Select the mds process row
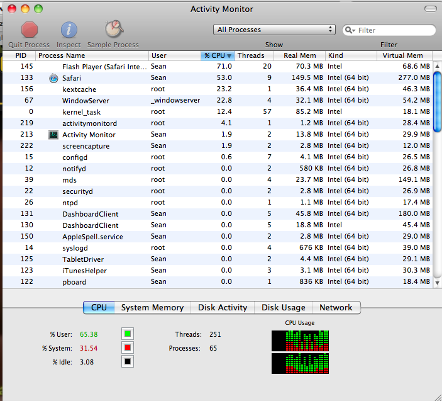 pos(218,180)
